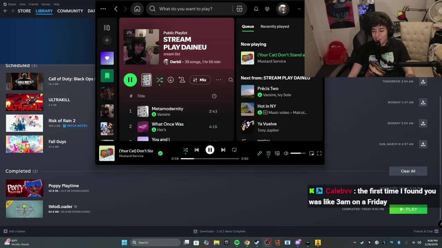Toggle Liked checkmark for current song
This screenshot has height=248, width=442.
tap(160, 153)
